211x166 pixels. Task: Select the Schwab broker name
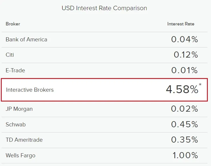(16, 124)
